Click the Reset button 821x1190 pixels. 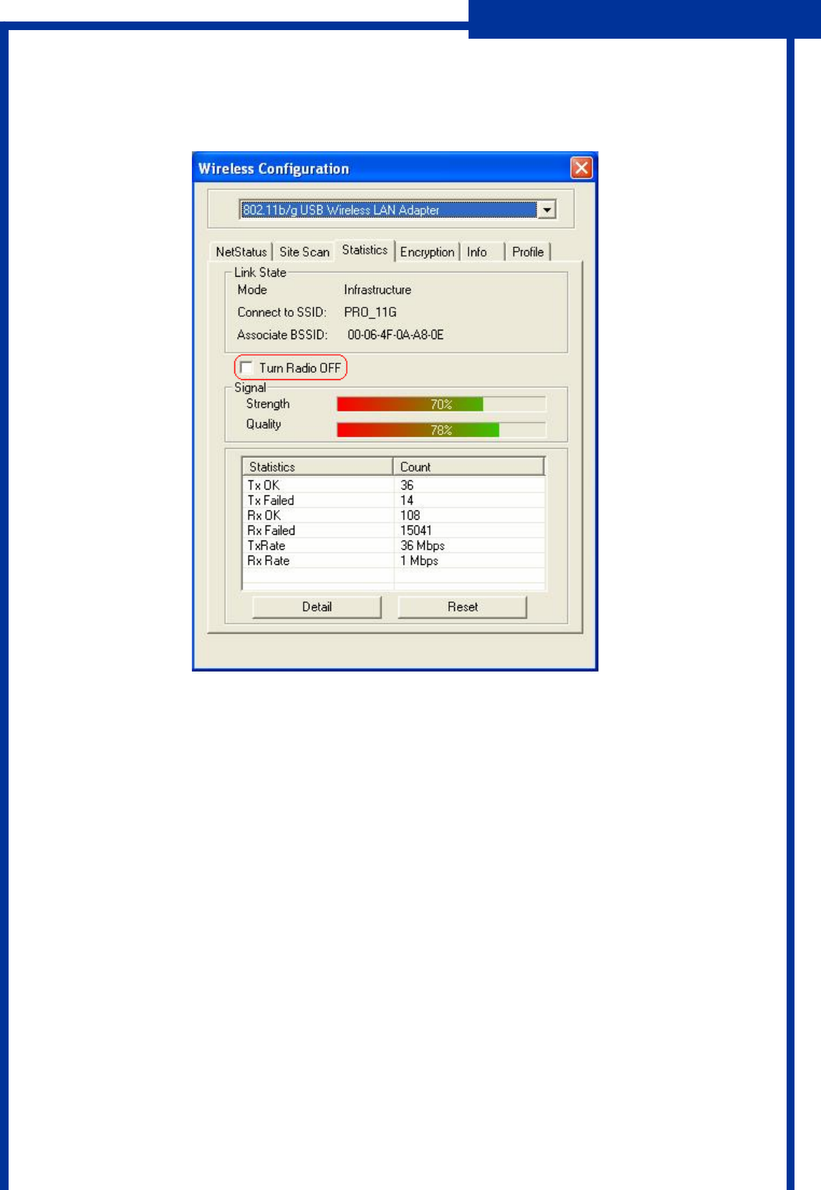(x=462, y=606)
